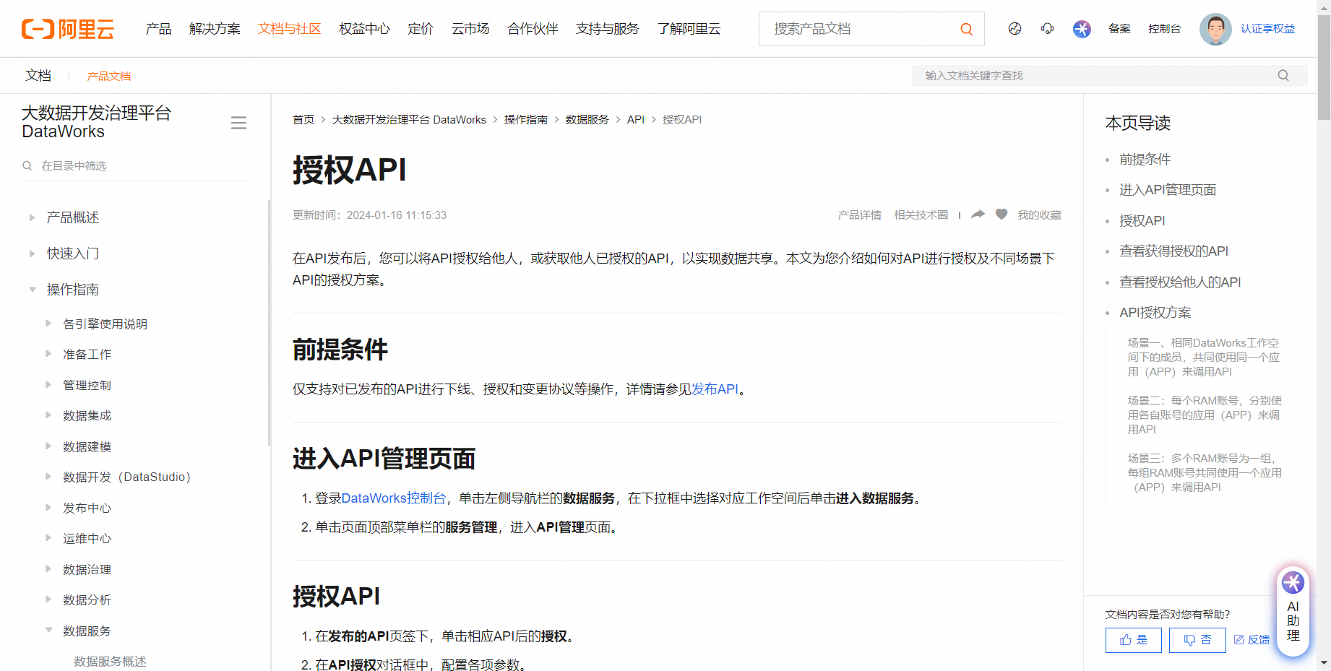Click the 否 not helpful button
This screenshot has height=671, width=1331.
[x=1197, y=640]
